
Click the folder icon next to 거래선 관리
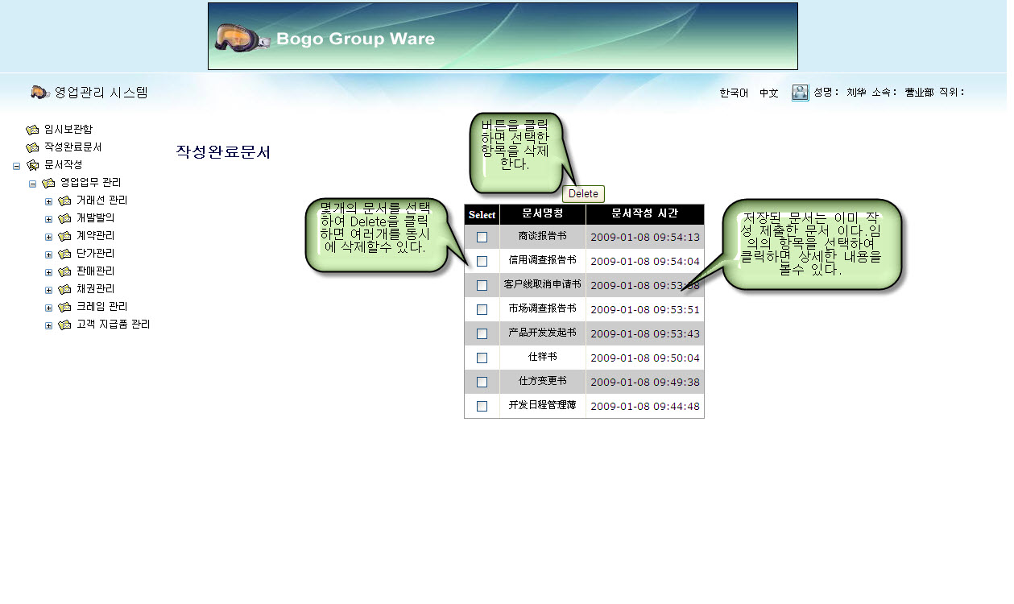(64, 201)
